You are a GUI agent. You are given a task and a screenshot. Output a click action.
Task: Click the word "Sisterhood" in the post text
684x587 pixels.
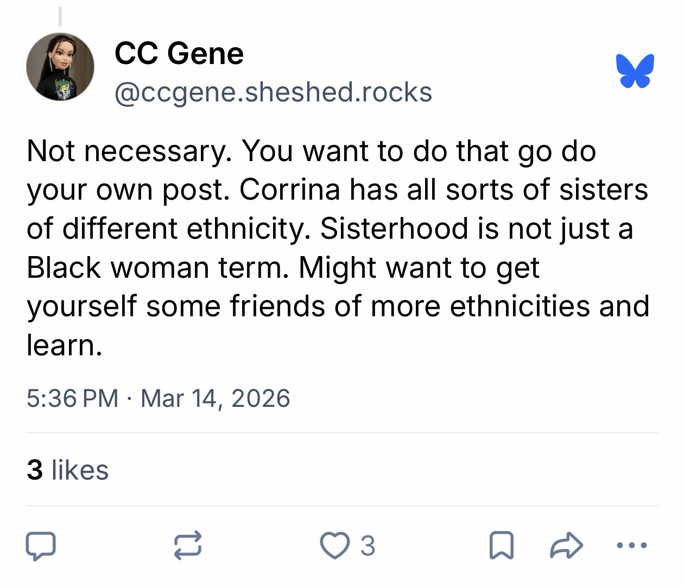point(394,228)
